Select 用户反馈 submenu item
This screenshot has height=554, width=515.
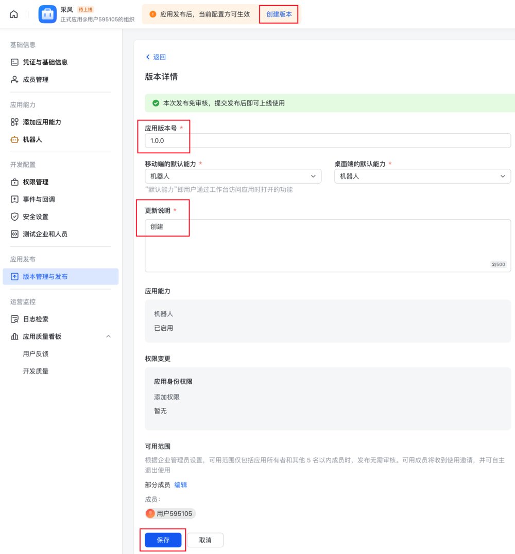[x=36, y=354]
